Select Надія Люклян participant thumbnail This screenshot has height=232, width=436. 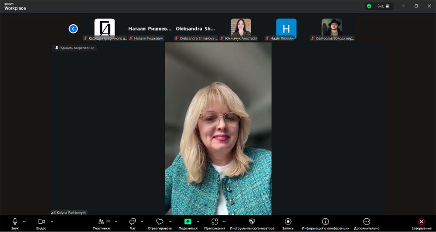(x=286, y=29)
